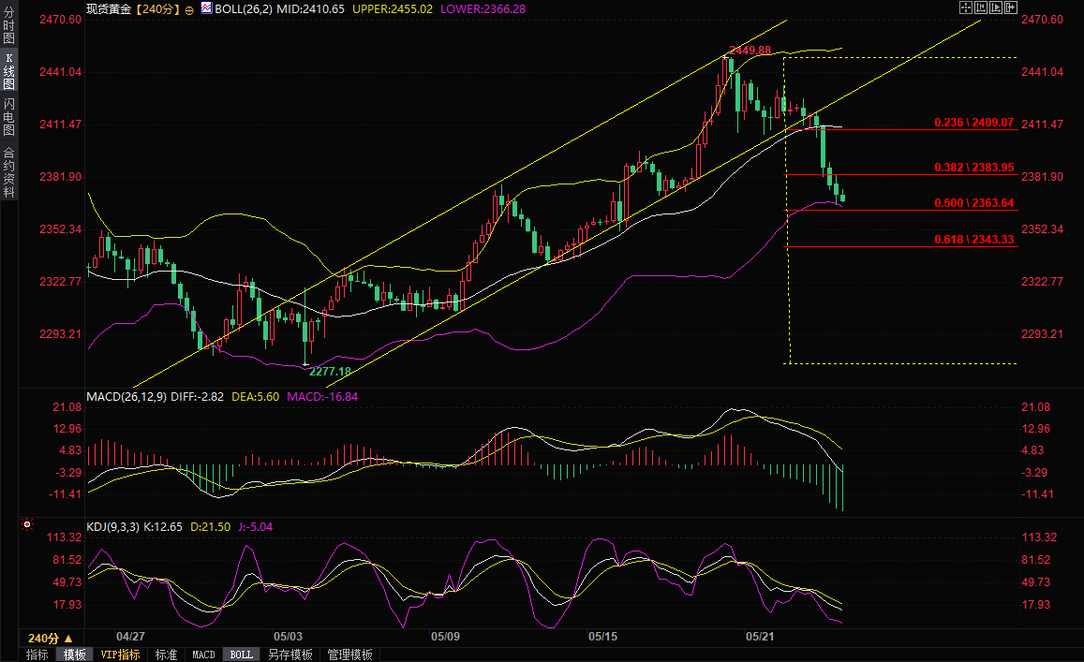Screen dimensions: 1084x662
Task: Click the BOLL indicator chart icon
Action: click(206, 8)
